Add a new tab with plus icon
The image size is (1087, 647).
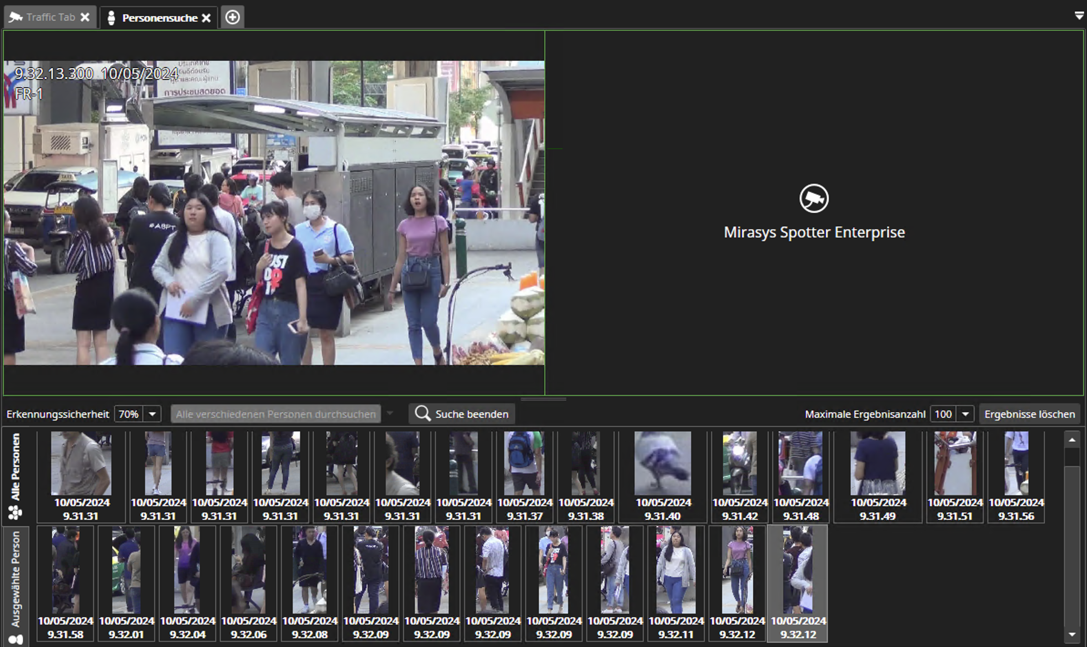coord(233,17)
